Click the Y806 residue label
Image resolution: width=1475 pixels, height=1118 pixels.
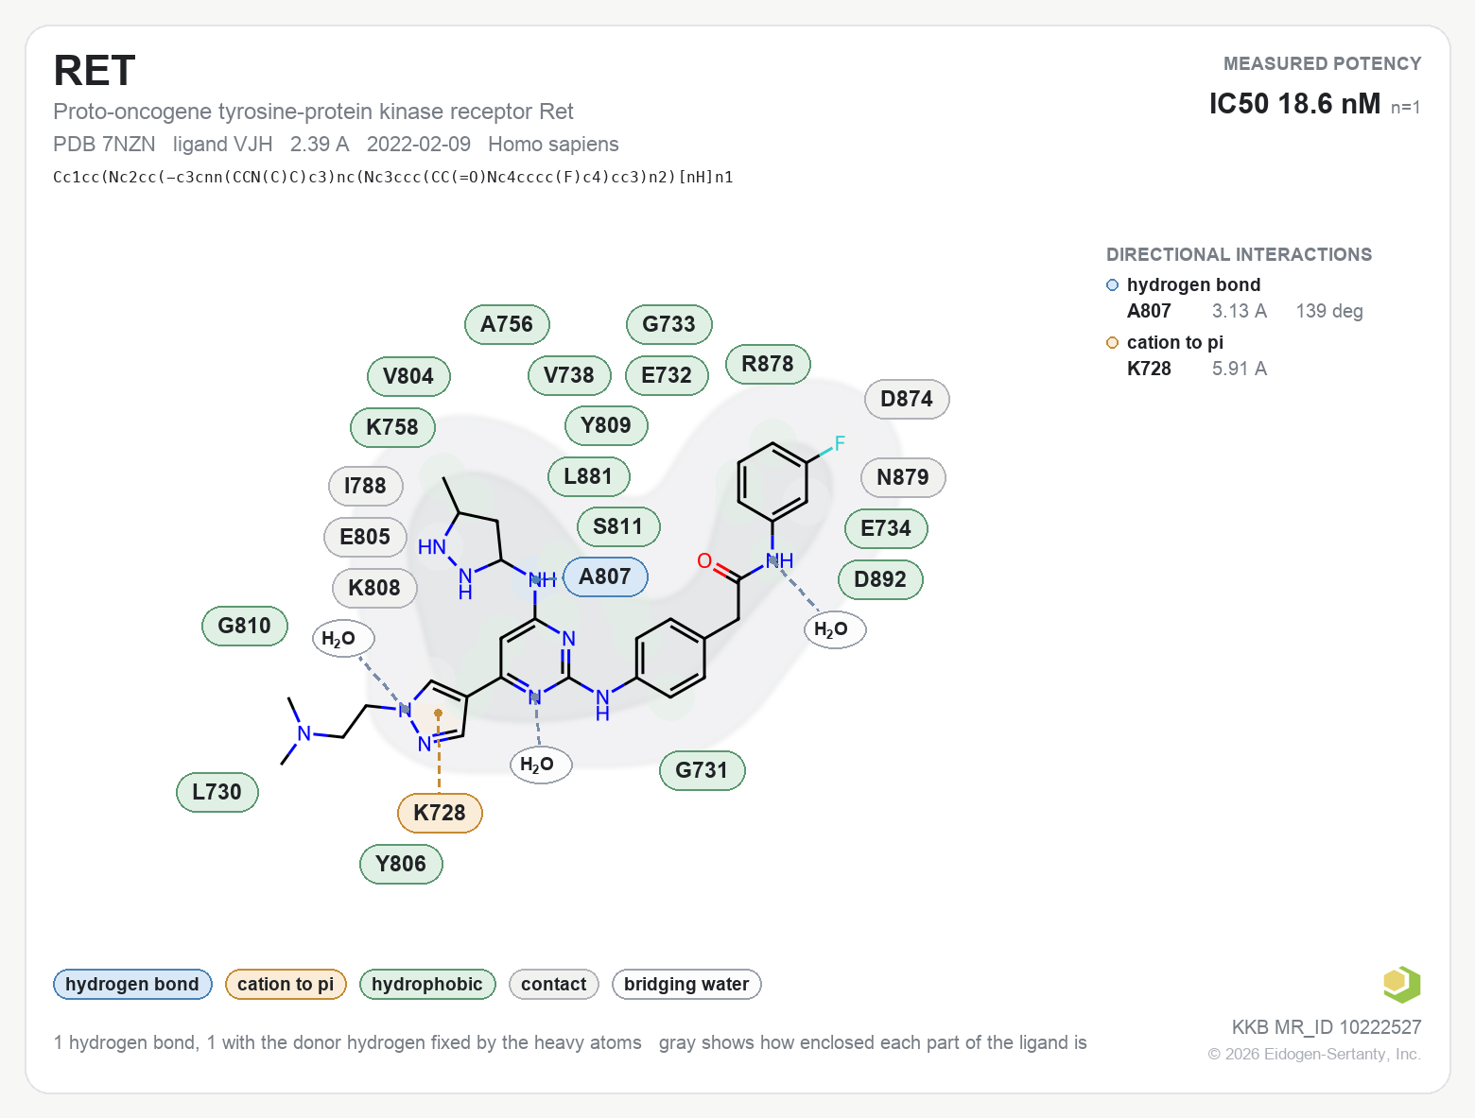401,864
